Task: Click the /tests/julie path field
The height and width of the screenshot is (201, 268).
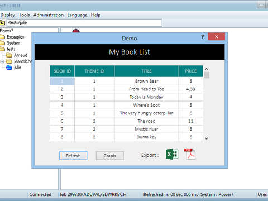Action: click(84, 23)
